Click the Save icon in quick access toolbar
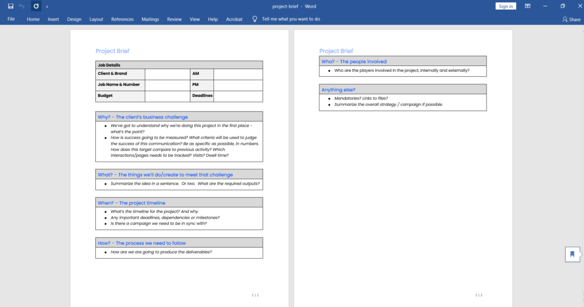 pyautogui.click(x=10, y=6)
